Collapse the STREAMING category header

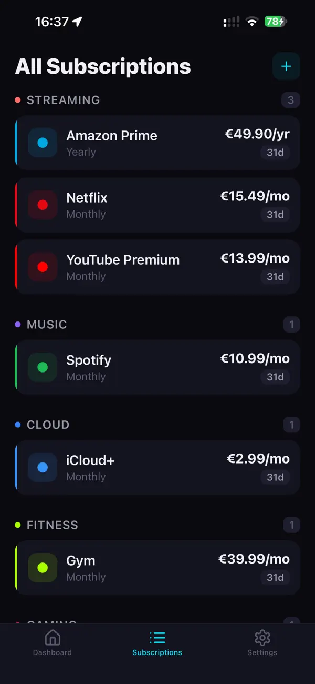click(63, 100)
